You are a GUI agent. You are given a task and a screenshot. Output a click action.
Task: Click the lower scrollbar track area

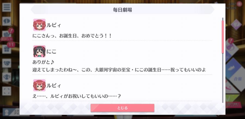pos(223,78)
